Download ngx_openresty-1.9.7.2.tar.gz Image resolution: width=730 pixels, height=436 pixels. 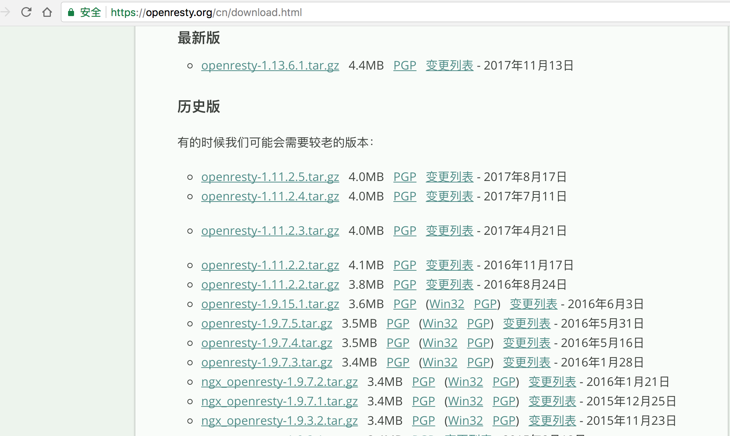click(279, 382)
